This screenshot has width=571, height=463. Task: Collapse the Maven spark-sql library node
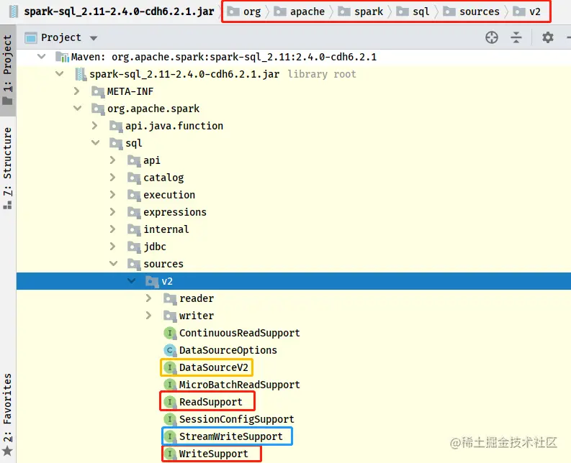(x=42, y=57)
